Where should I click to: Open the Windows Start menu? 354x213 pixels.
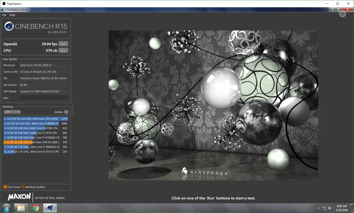point(6,208)
